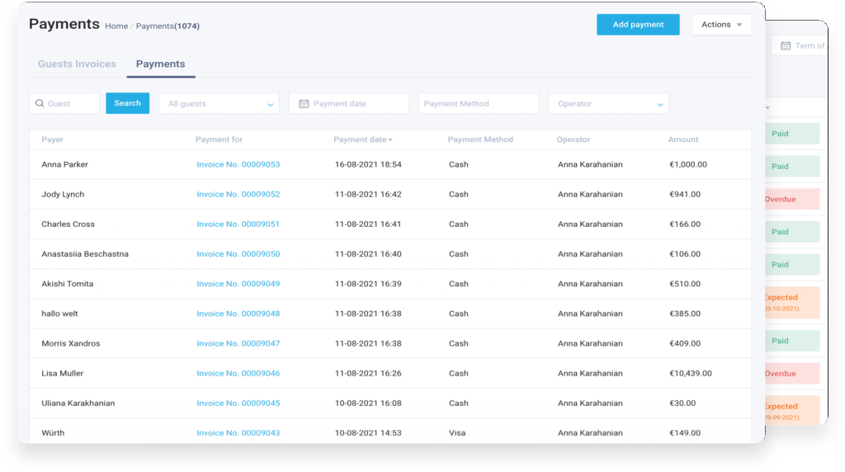Image resolution: width=845 pixels, height=472 pixels.
Task: Go to Home in the breadcrumb
Action: pos(116,26)
